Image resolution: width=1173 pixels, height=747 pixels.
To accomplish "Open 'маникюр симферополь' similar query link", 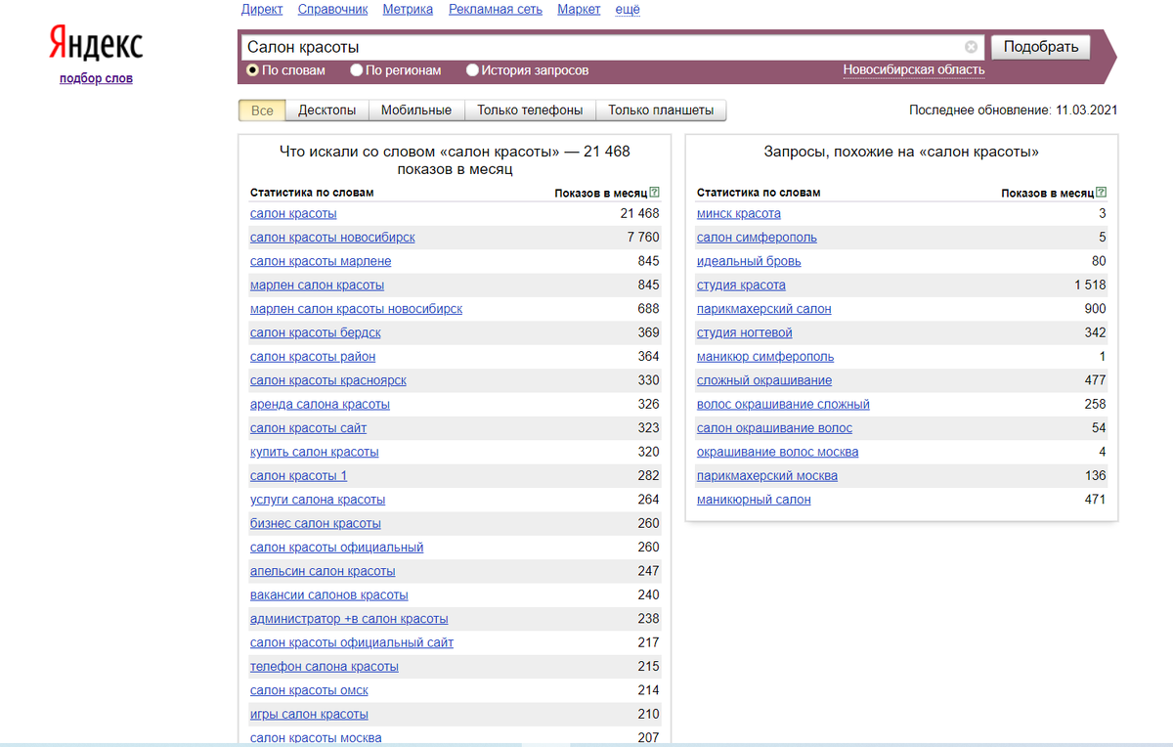I will click(x=765, y=357).
